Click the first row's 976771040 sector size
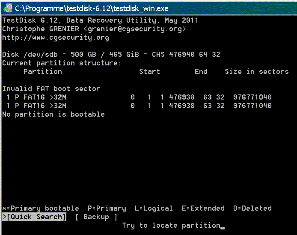This screenshot has width=297, height=235. tap(252, 97)
